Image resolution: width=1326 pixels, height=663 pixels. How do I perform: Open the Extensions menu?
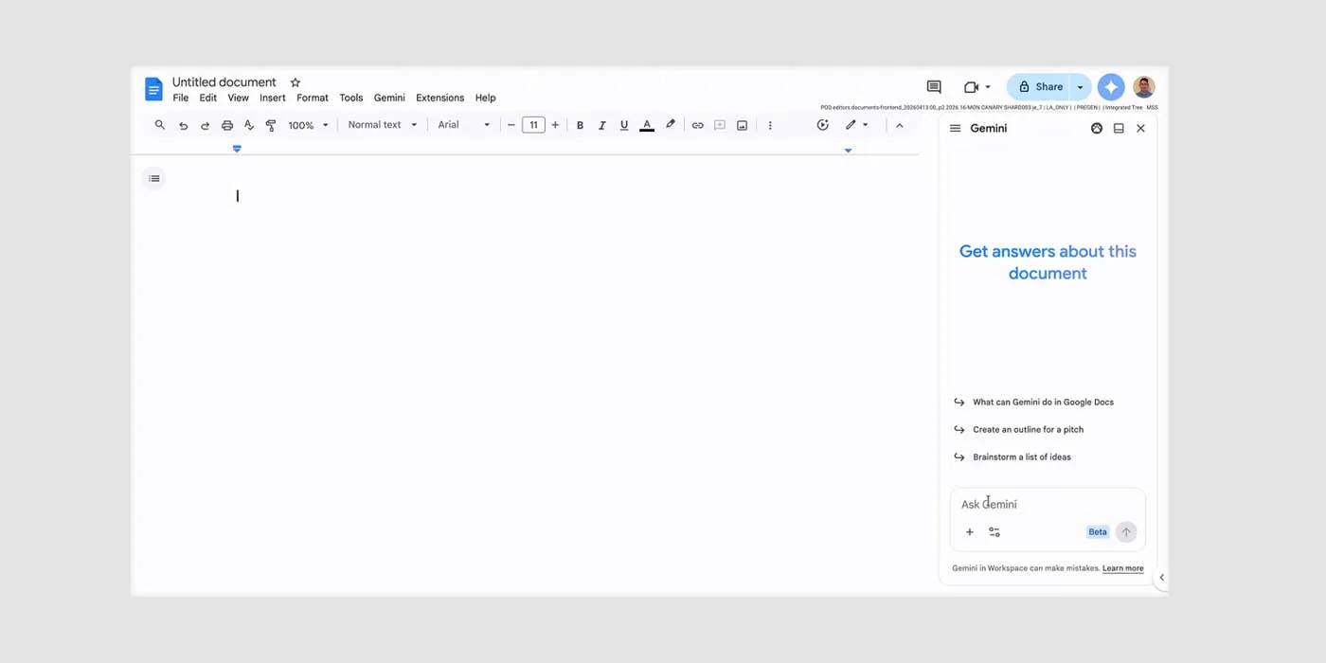pos(440,98)
